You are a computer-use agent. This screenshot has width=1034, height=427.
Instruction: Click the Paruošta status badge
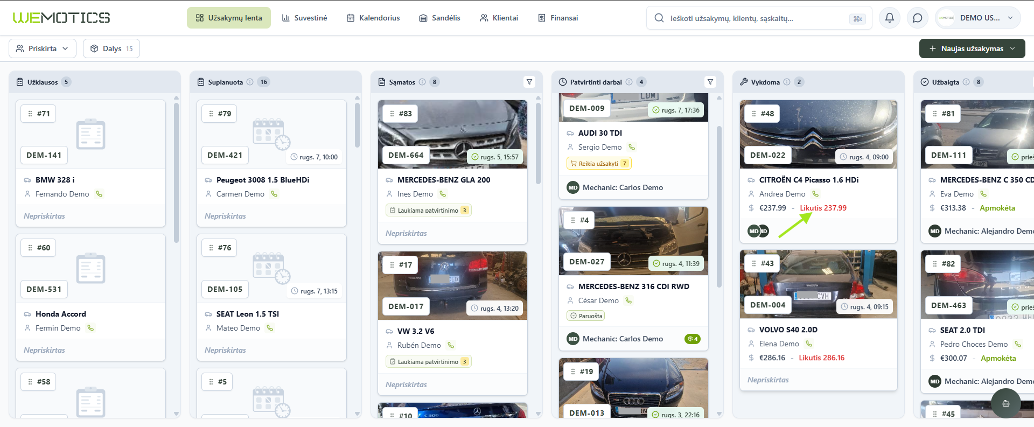(x=586, y=316)
